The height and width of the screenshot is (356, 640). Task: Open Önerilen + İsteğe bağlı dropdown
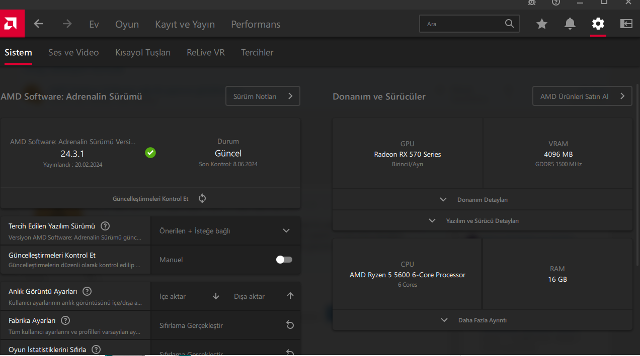coord(225,230)
